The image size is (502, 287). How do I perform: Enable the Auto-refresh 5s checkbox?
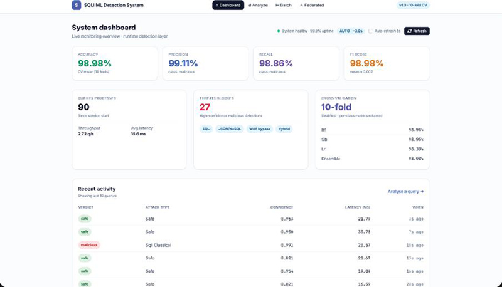pyautogui.click(x=370, y=31)
